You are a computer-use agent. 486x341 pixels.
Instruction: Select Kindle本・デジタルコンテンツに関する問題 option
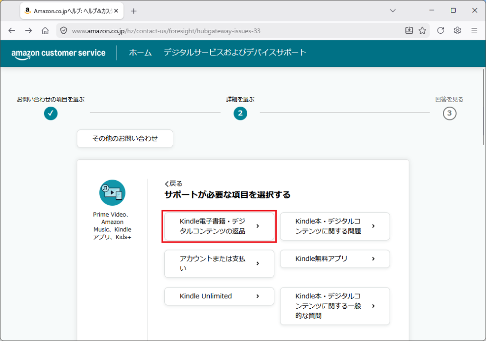pos(335,226)
